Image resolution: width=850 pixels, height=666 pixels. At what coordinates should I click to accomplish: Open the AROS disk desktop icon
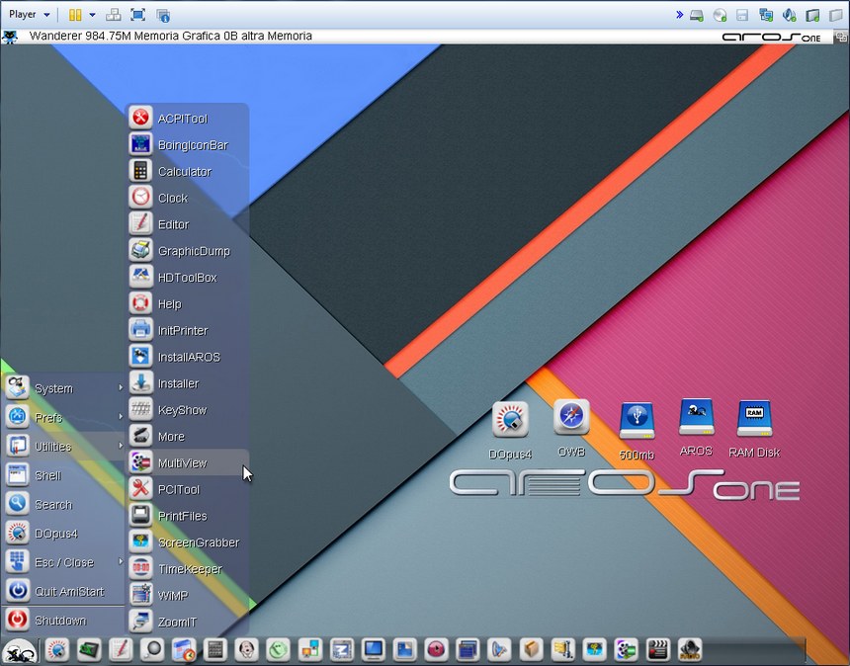click(x=696, y=418)
